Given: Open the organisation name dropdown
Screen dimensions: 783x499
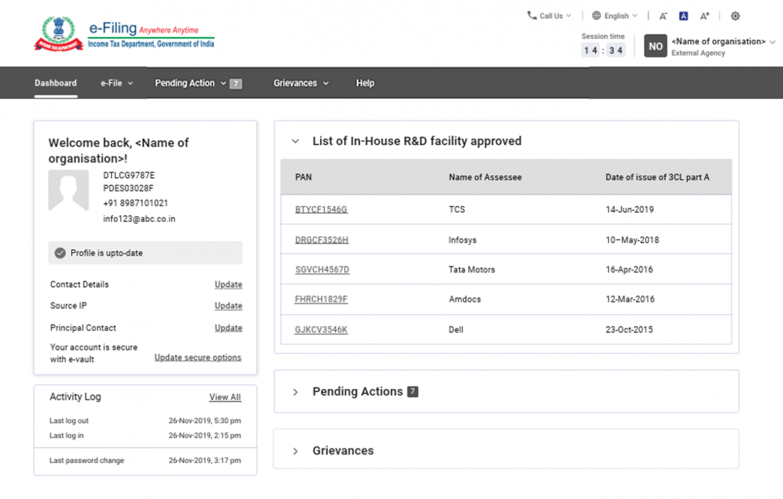Looking at the screenshot, I should 723,42.
